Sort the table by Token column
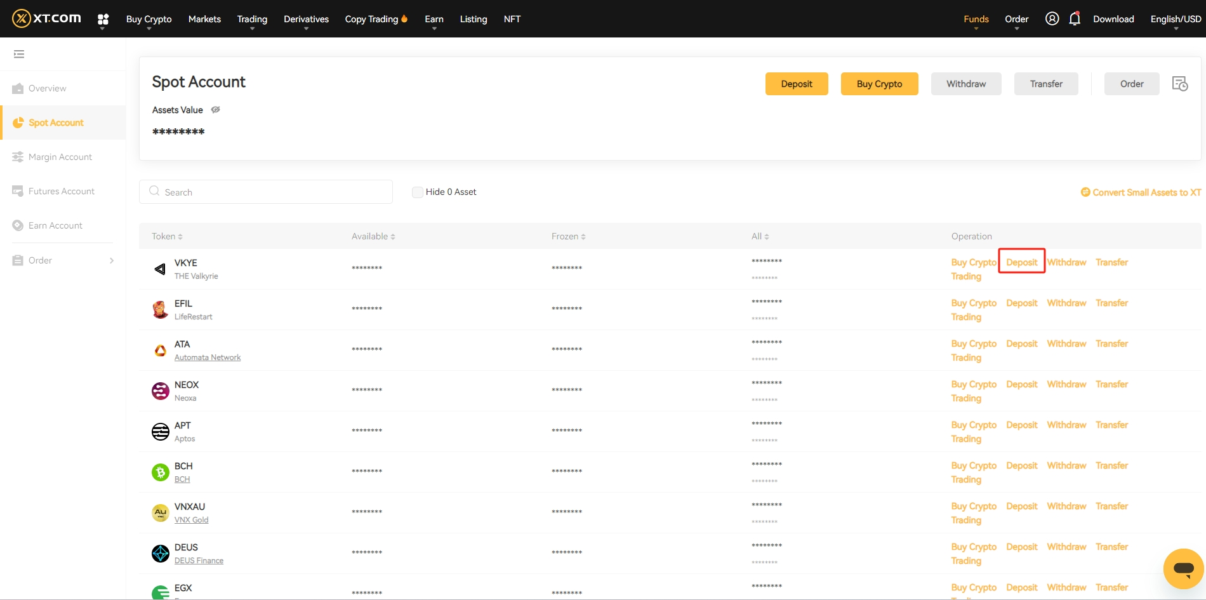 tap(167, 236)
